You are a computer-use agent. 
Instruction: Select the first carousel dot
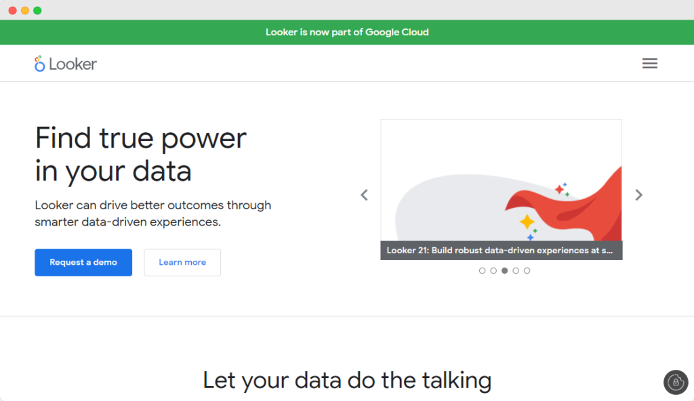coord(482,270)
